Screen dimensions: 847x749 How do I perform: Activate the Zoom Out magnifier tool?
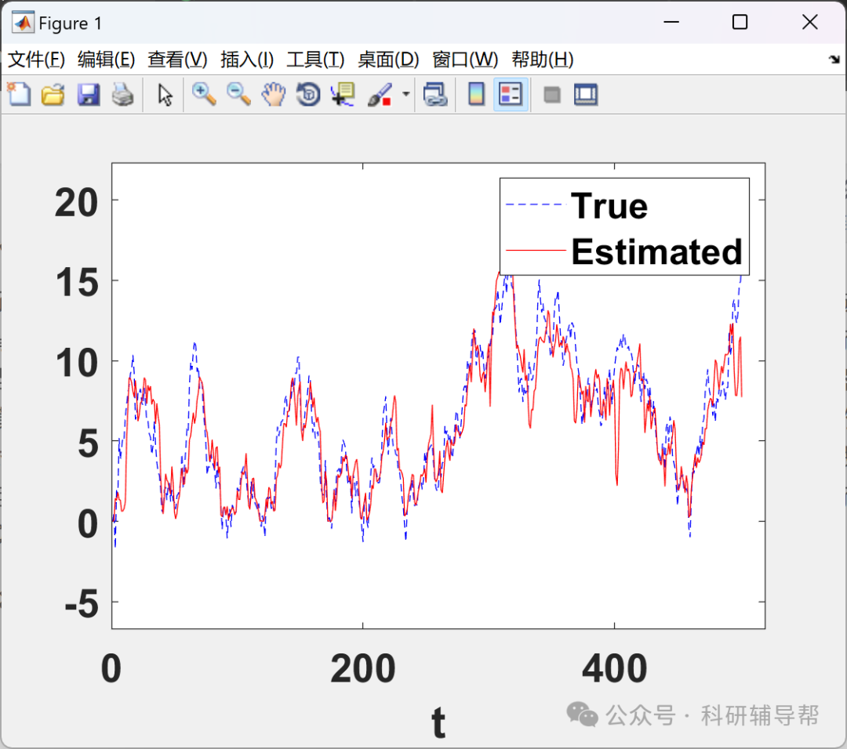click(x=238, y=95)
